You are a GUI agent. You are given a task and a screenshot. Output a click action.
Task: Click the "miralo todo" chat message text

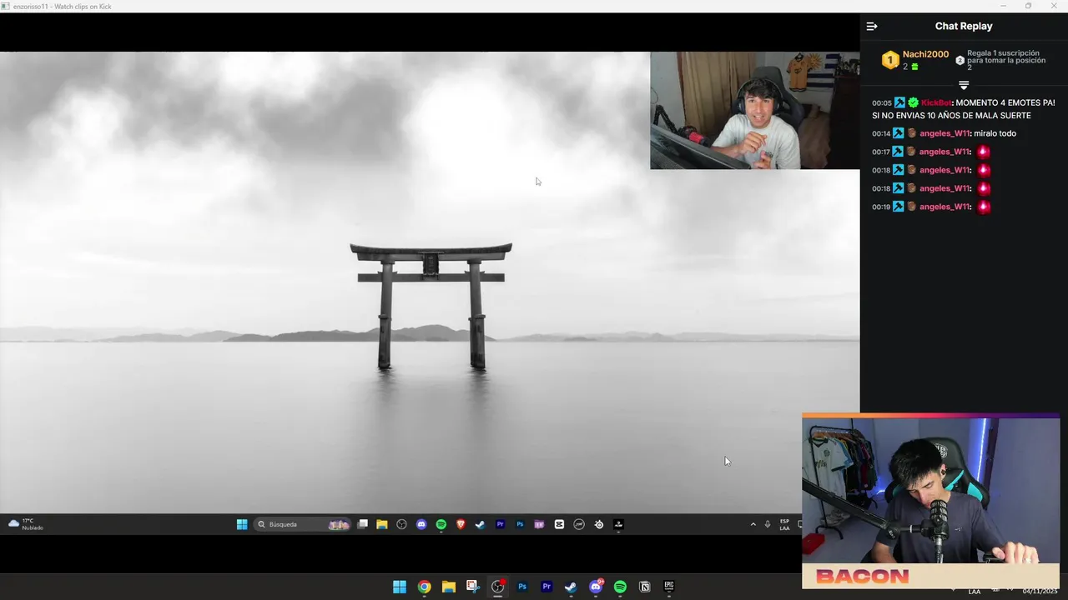tap(995, 133)
